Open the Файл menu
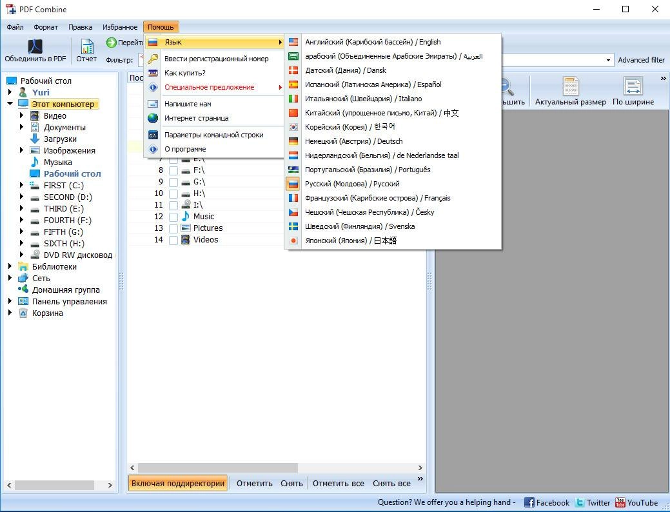Screen dimensions: 670x512 (x=15, y=27)
